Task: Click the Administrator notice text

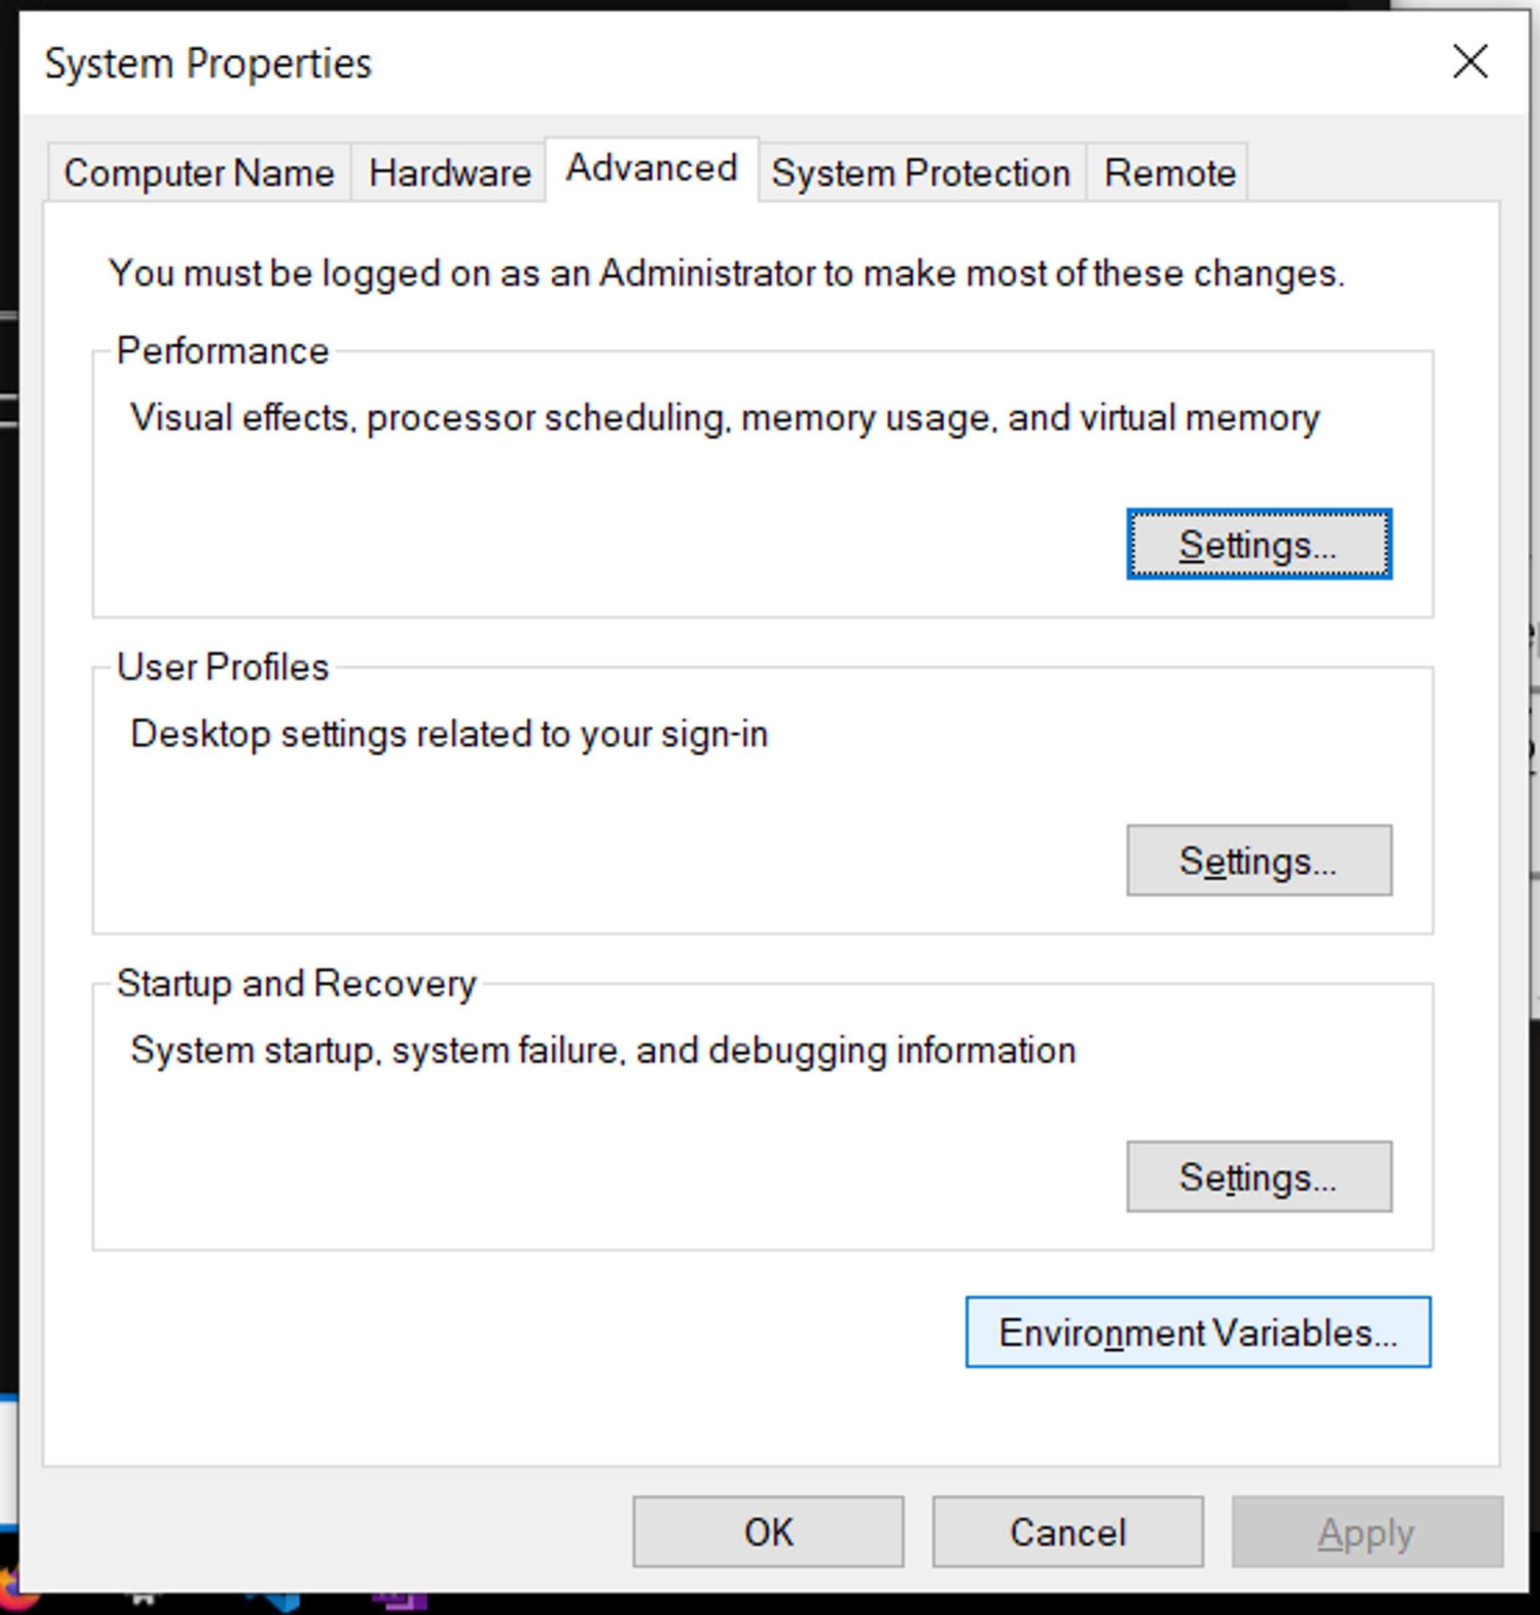Action: [x=726, y=274]
